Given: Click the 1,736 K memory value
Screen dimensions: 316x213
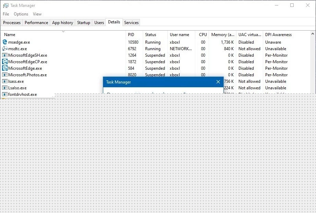Looking at the screenshot, I should (227, 42).
